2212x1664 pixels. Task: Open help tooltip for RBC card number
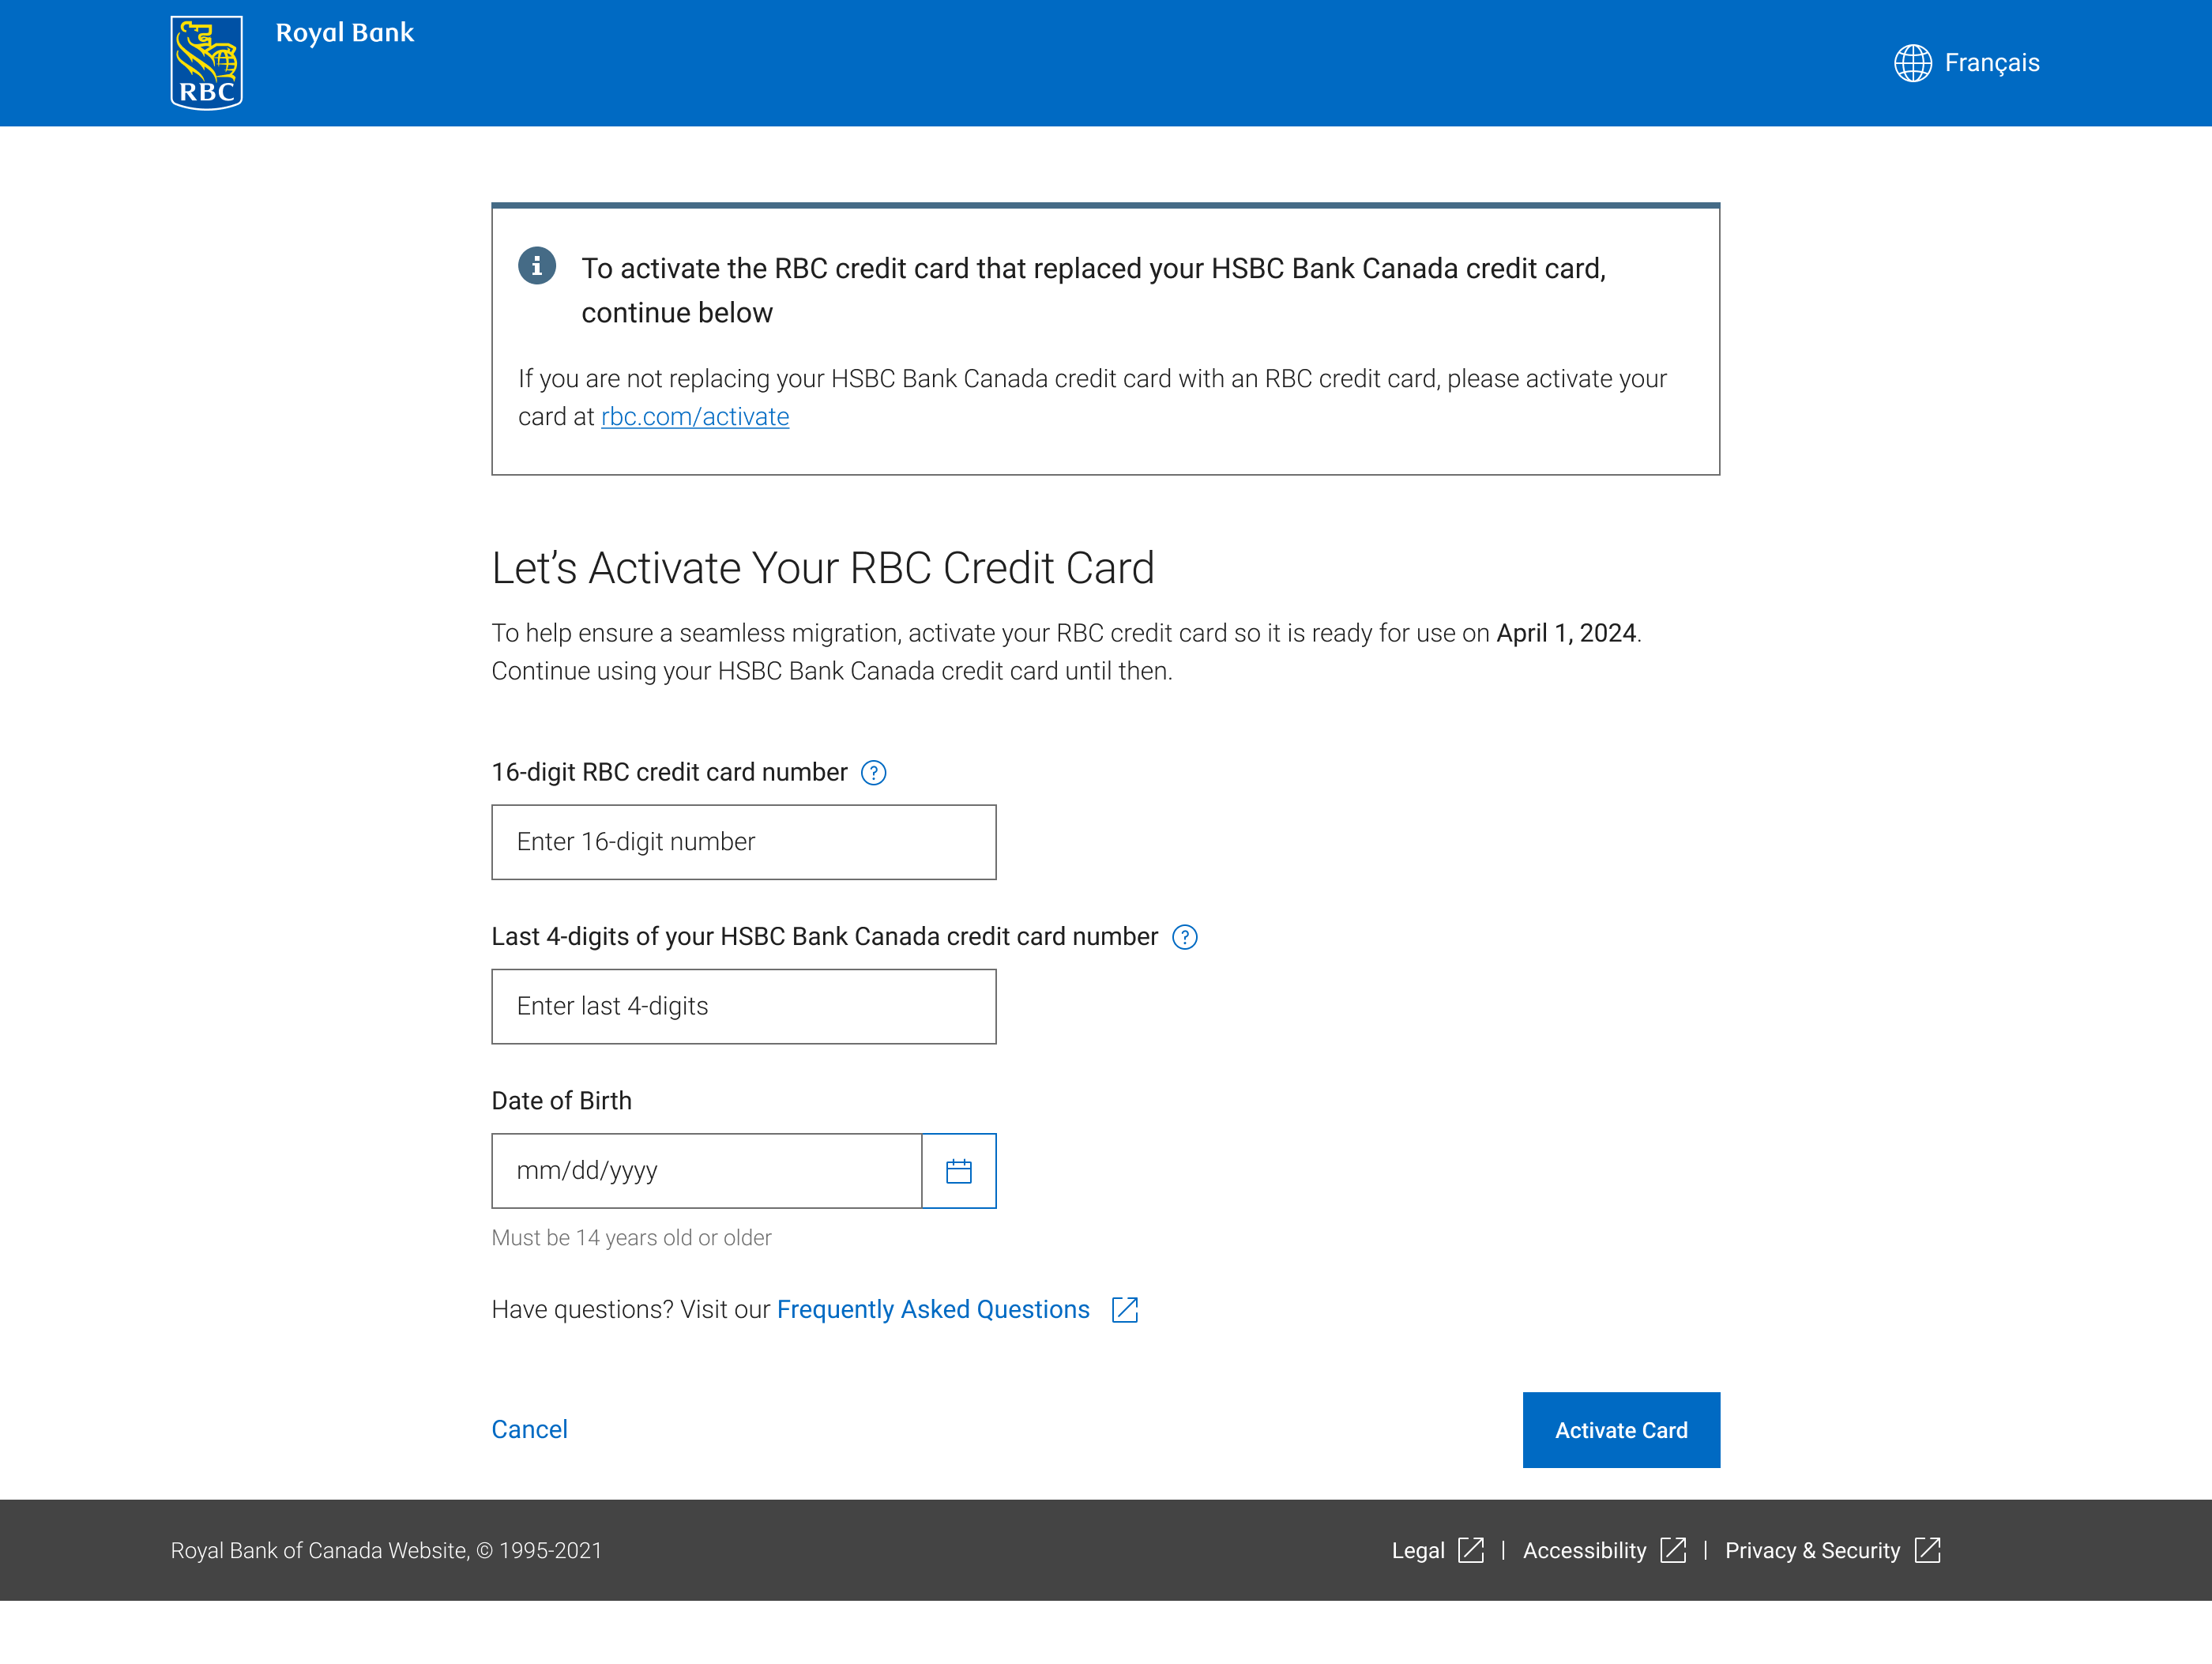click(873, 773)
